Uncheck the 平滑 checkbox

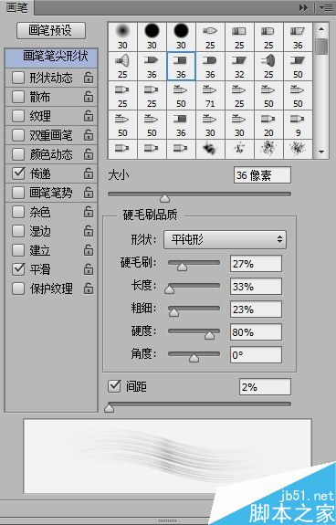click(x=18, y=269)
